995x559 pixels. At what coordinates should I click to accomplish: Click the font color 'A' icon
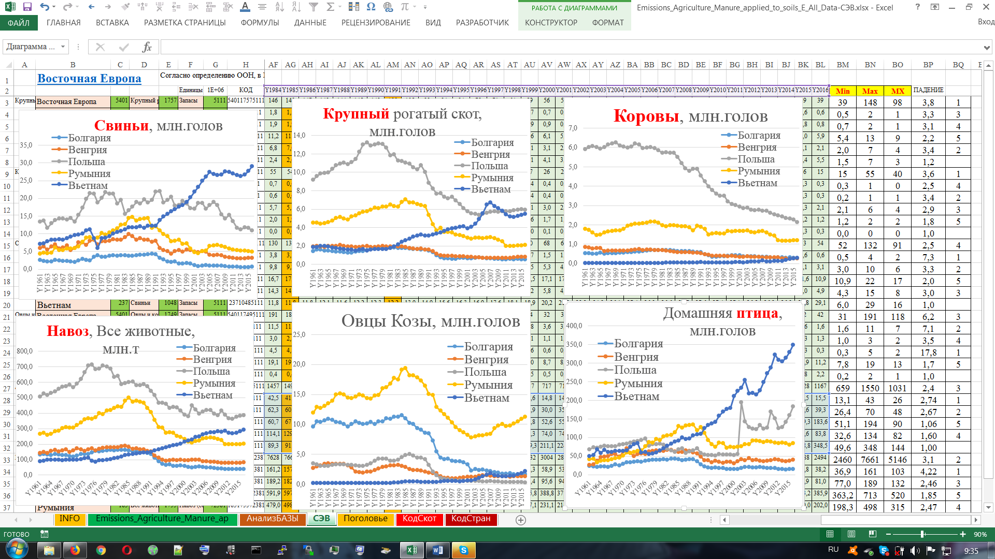245,7
